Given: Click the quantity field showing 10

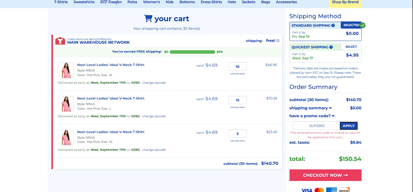Looking at the screenshot, I should 237,67.
